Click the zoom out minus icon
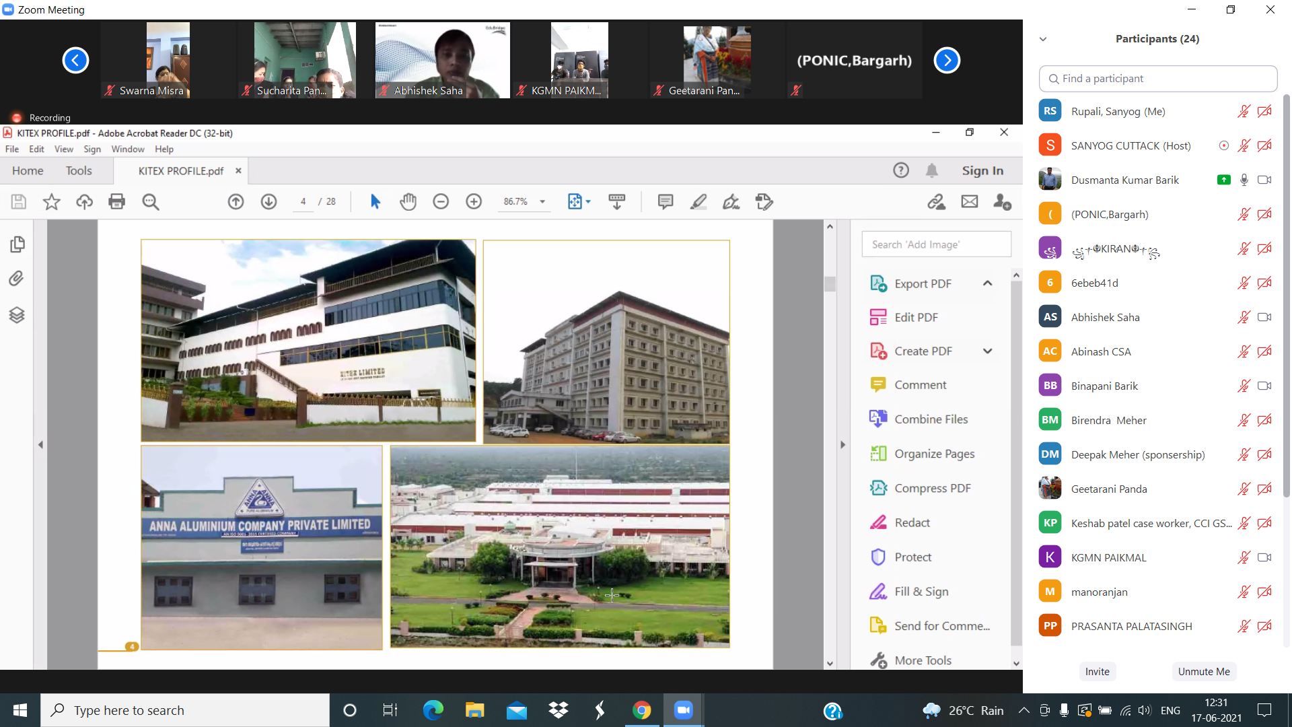The height and width of the screenshot is (727, 1292). [x=441, y=201]
